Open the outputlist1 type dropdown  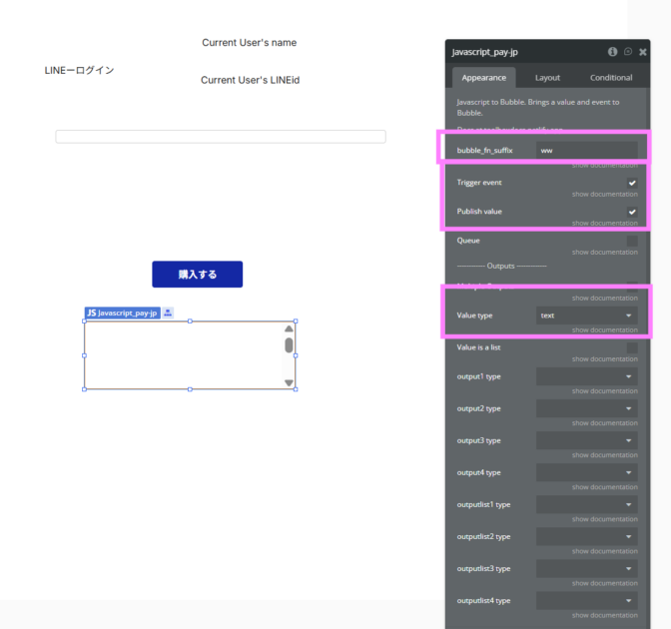(x=586, y=504)
